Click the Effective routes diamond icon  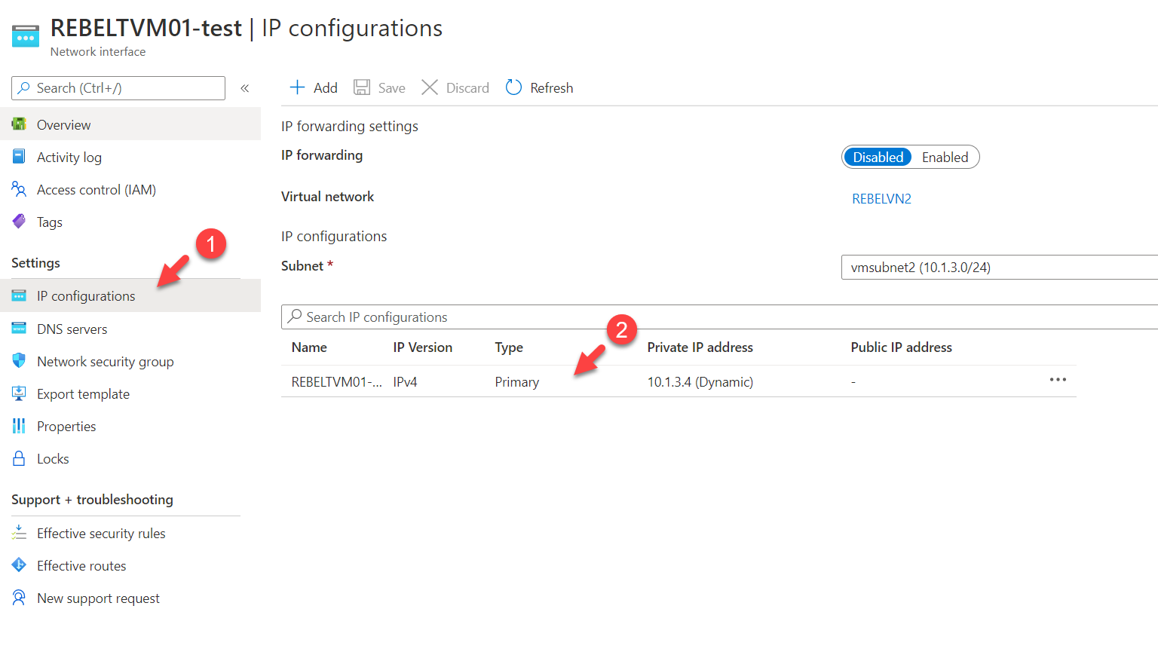click(x=19, y=565)
